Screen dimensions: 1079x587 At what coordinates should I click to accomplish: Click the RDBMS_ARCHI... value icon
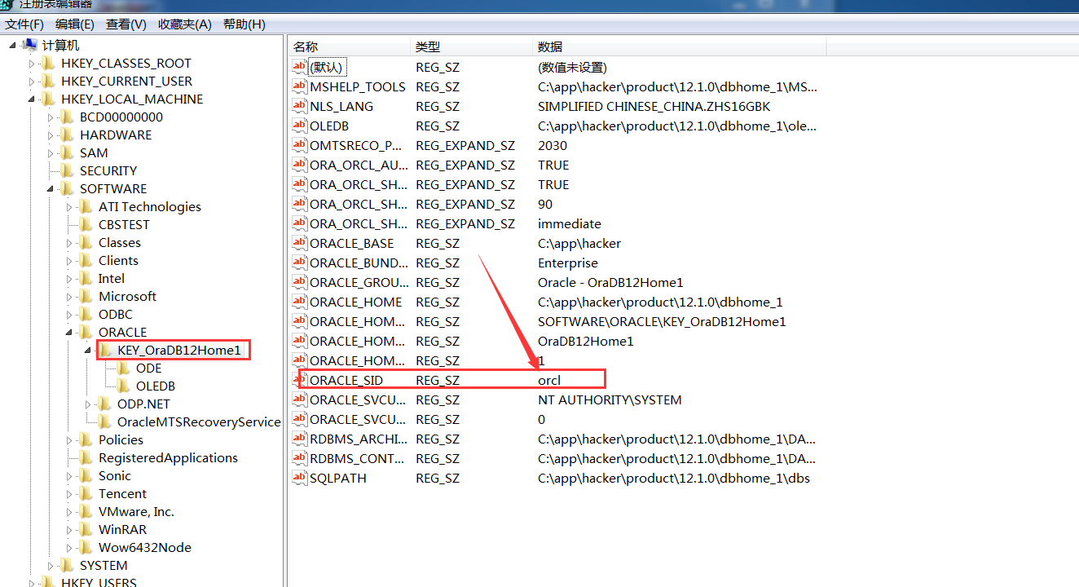(x=300, y=439)
